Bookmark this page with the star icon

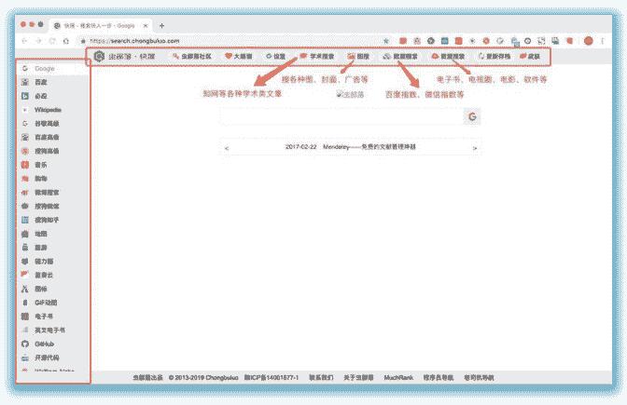point(386,41)
